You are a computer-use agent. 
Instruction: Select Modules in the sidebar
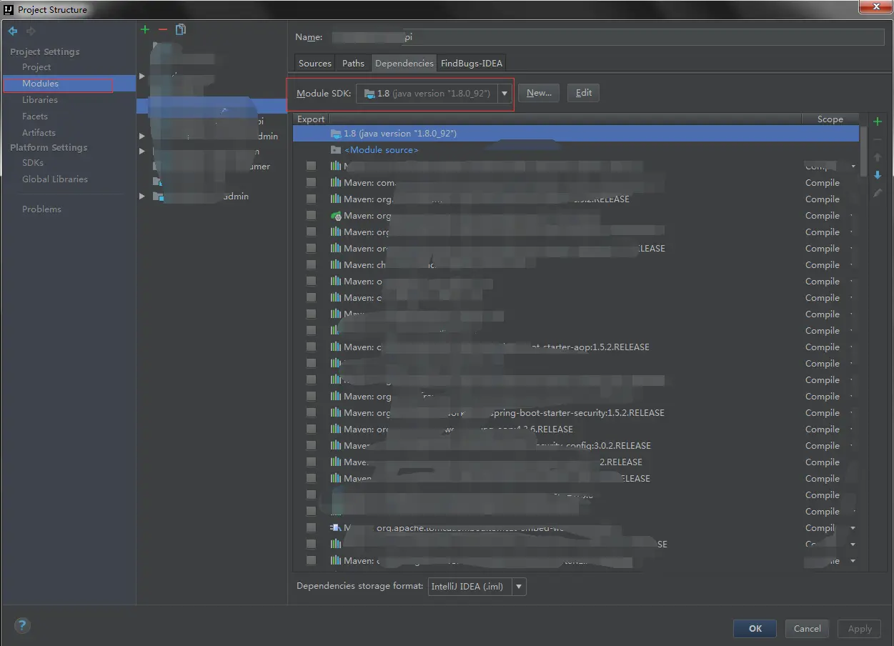tap(40, 84)
